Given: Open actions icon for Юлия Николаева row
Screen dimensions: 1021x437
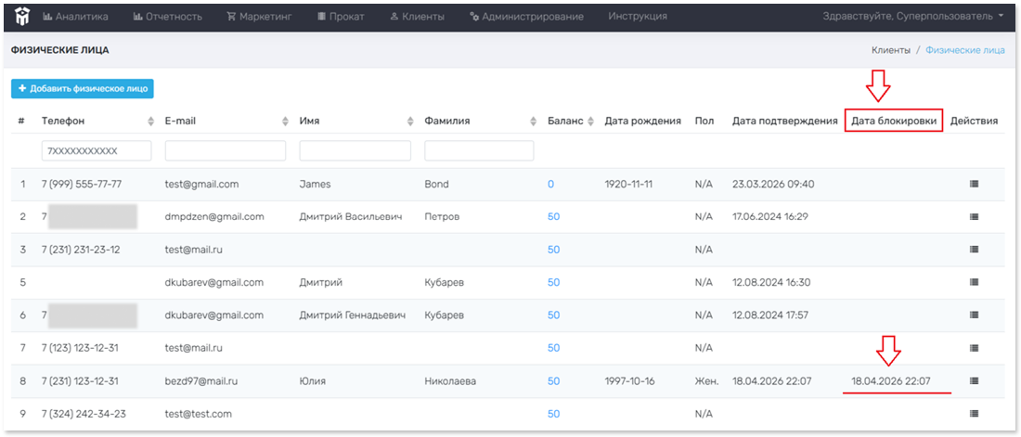Looking at the screenshot, I should pyautogui.click(x=974, y=380).
